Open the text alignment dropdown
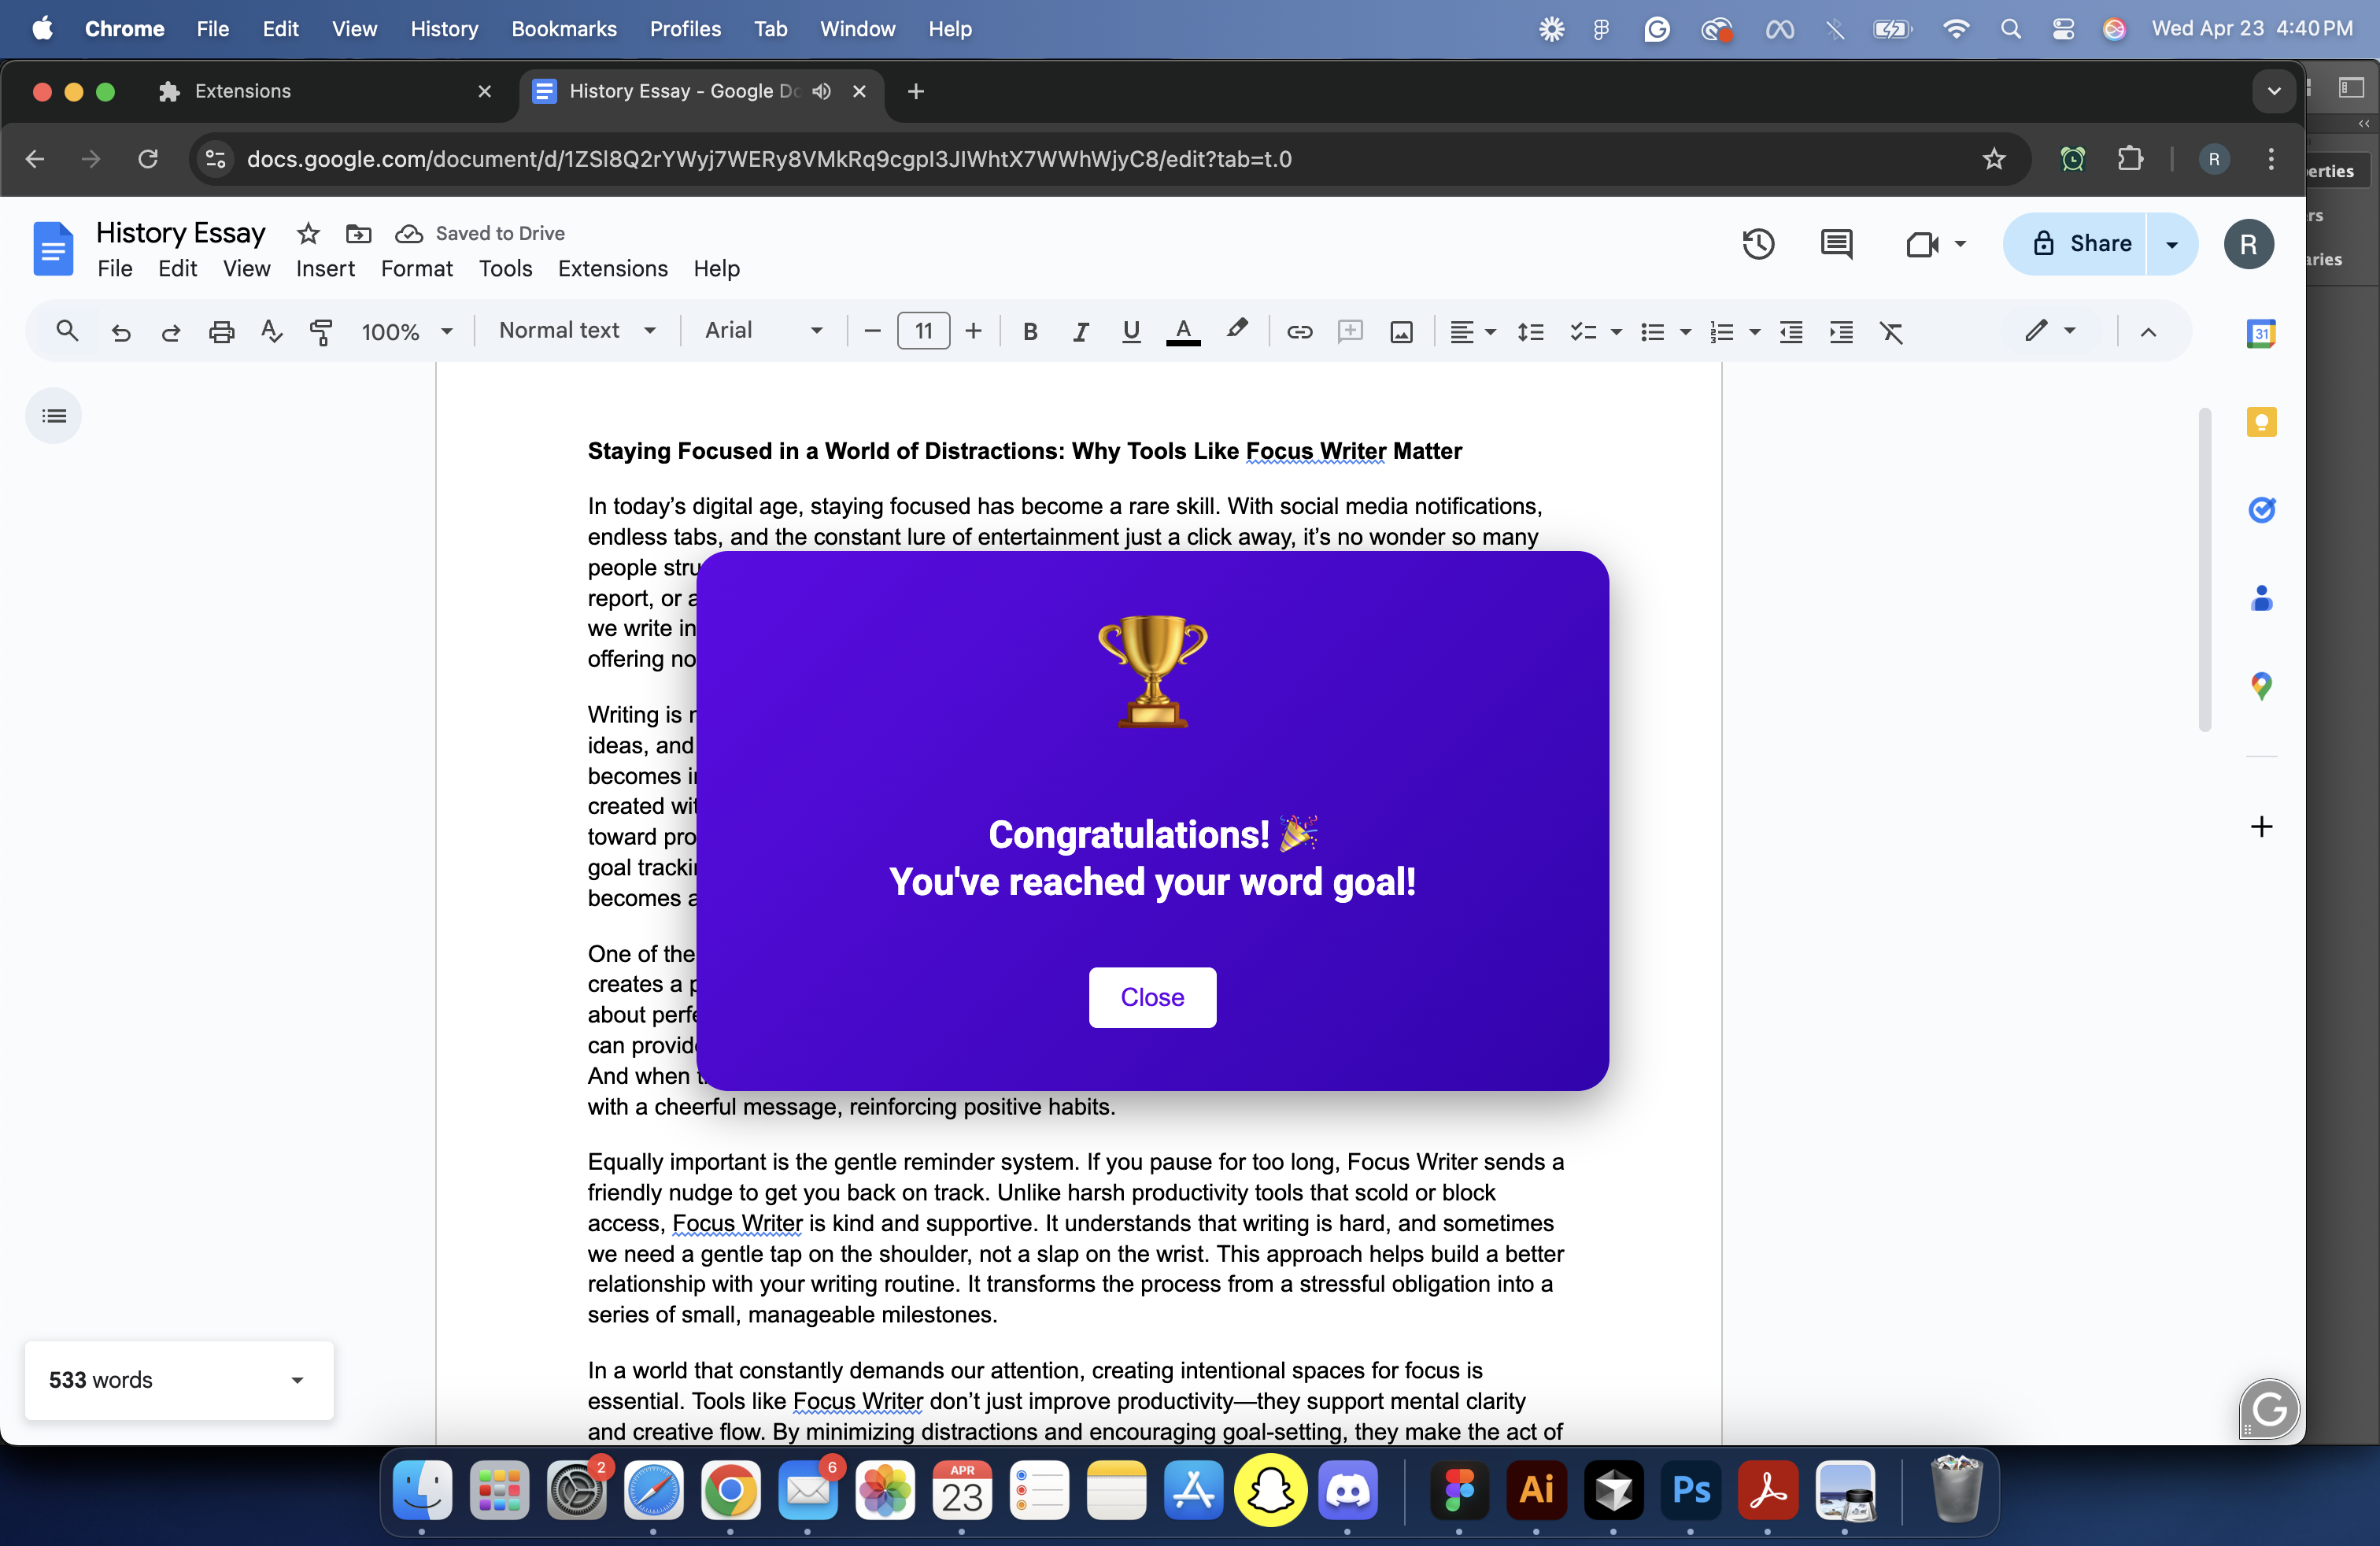 [x=1472, y=331]
